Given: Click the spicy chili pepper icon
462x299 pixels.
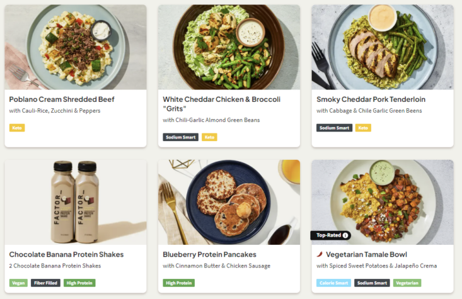Looking at the screenshot, I should 320,255.
